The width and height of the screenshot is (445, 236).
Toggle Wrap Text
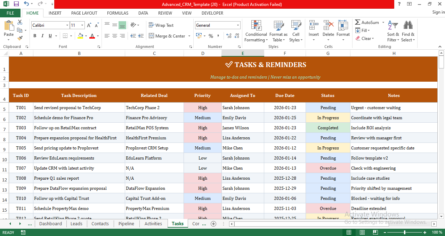click(x=161, y=25)
